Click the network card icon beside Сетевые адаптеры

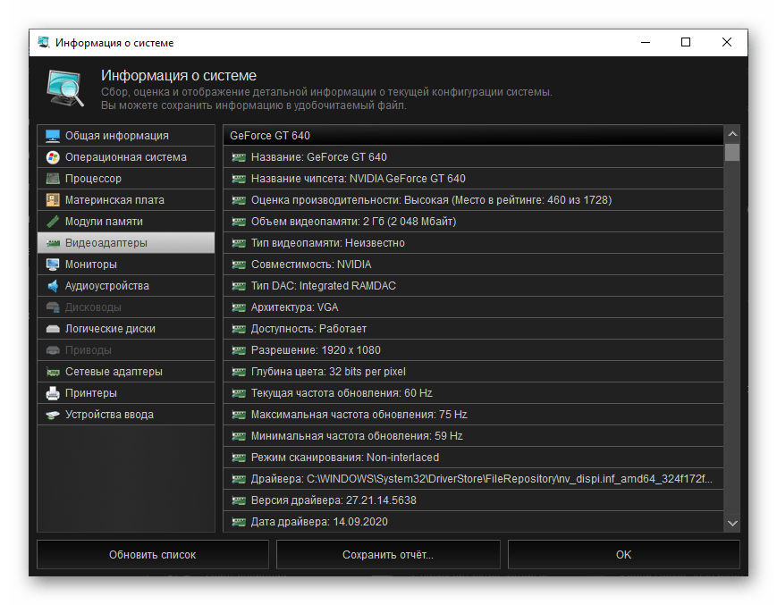[53, 372]
